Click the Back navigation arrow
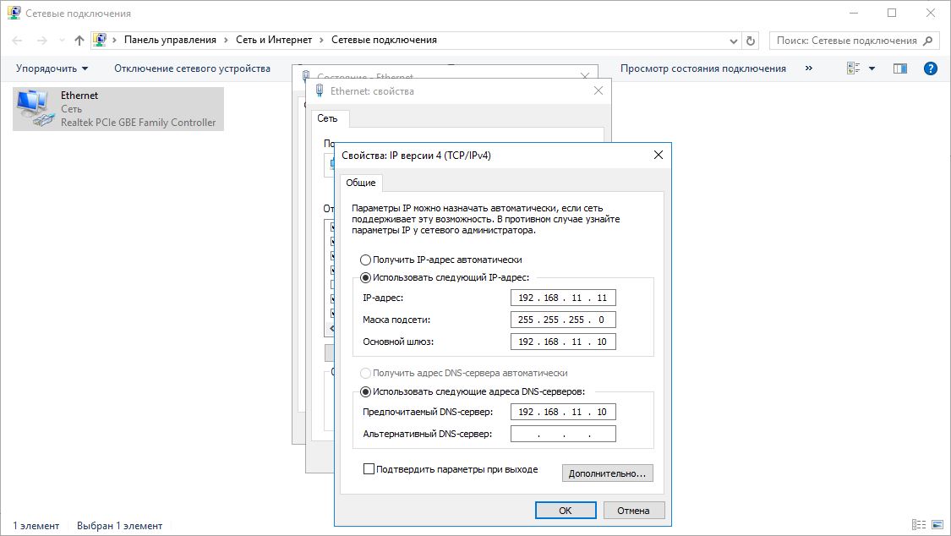Screen dimensions: 951x536 [18, 40]
